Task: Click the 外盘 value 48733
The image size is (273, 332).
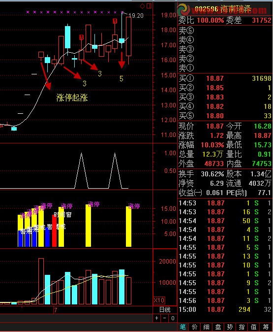Action: (214, 164)
